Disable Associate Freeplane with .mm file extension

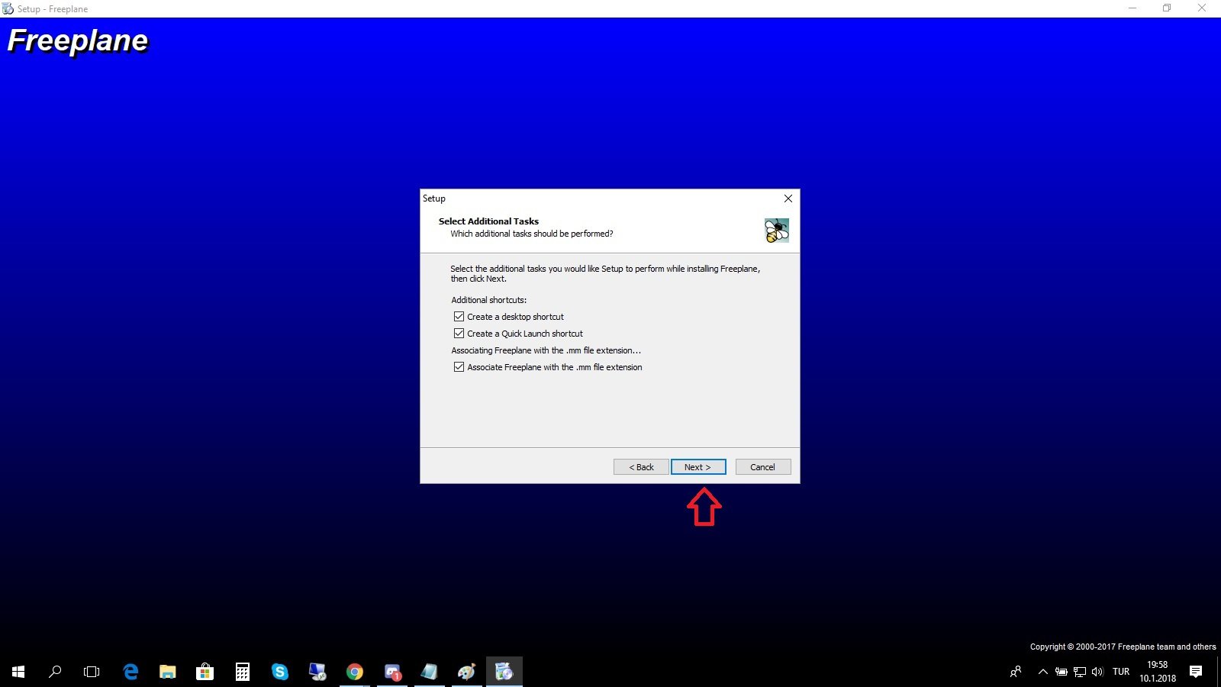[459, 366]
